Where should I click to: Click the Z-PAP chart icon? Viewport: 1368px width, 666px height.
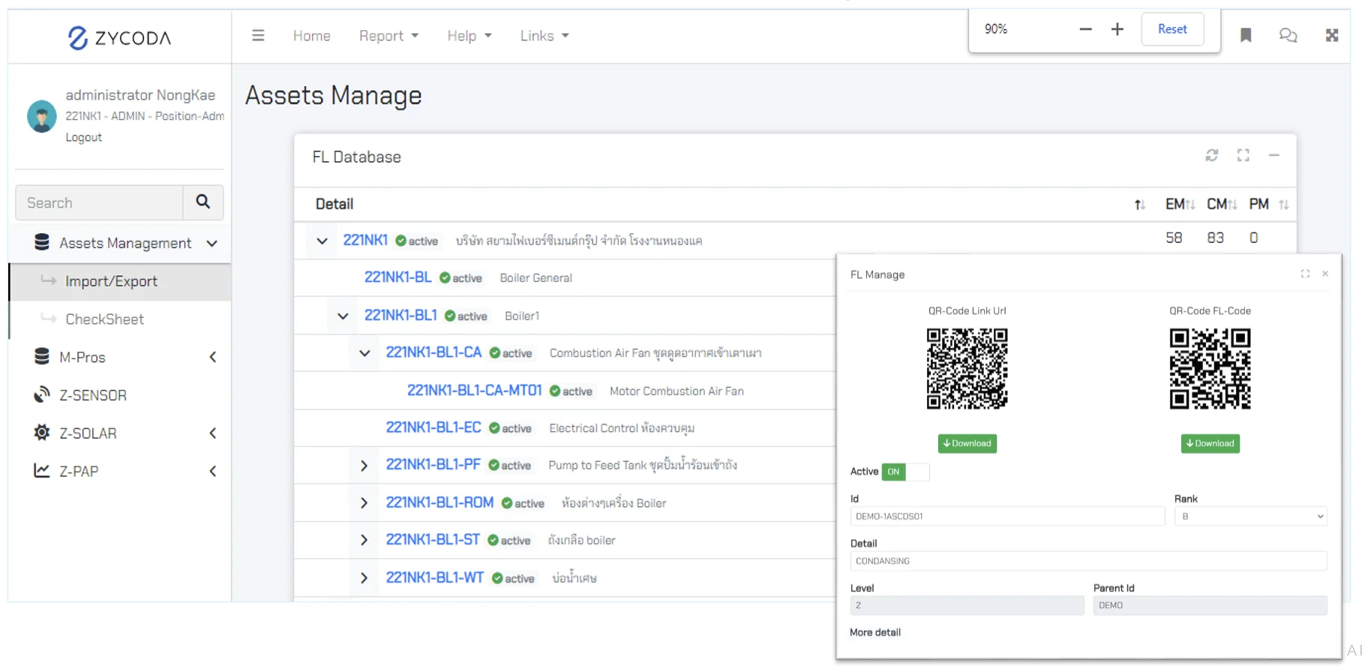(42, 470)
